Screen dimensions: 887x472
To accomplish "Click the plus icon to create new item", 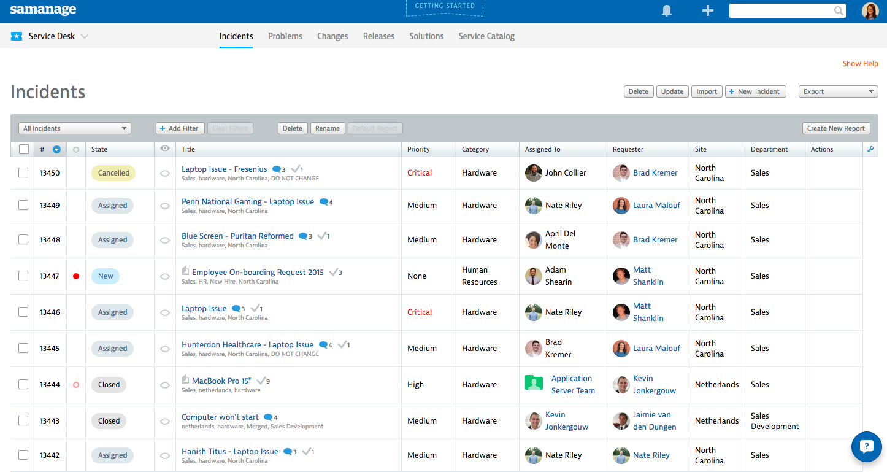I will [x=707, y=10].
